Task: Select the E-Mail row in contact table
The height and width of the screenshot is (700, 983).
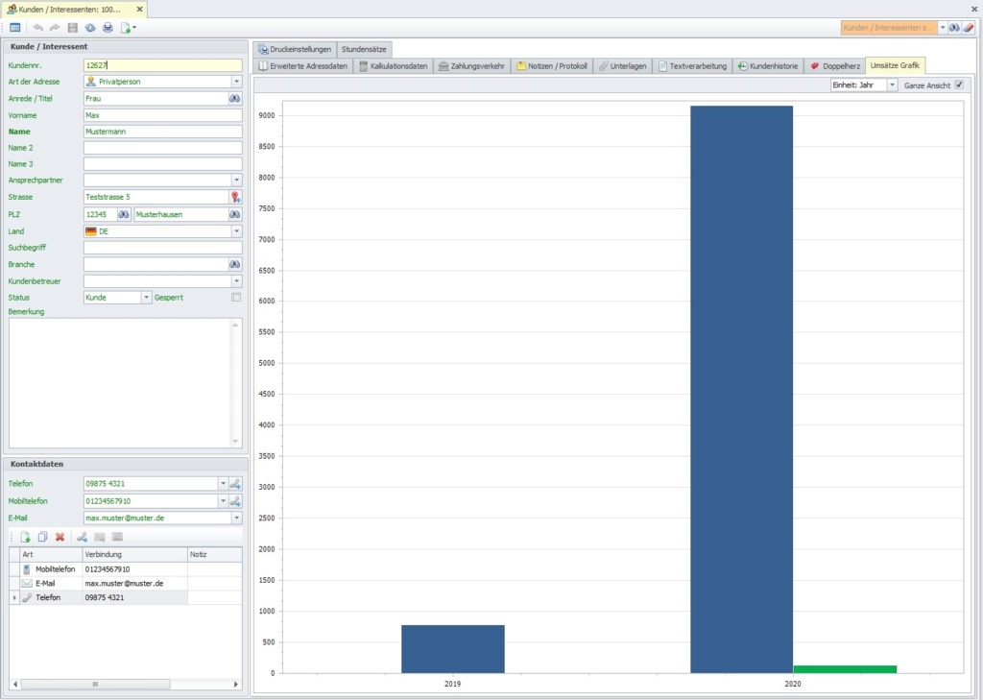Action: click(x=126, y=584)
